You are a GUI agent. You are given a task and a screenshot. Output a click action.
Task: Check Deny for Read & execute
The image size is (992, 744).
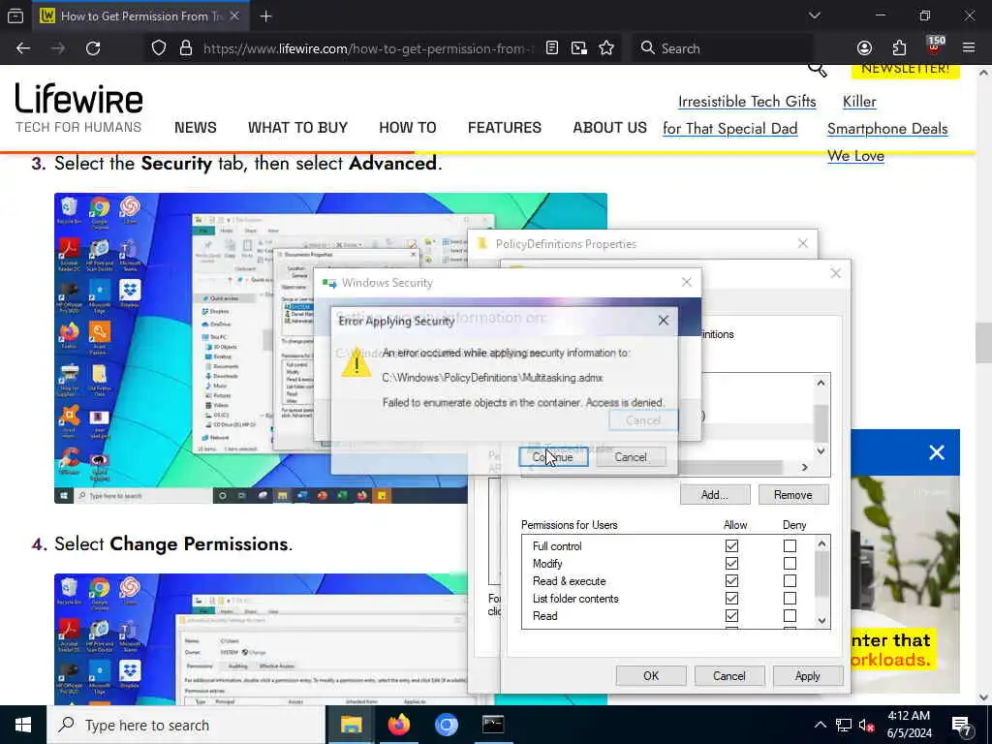(x=790, y=581)
